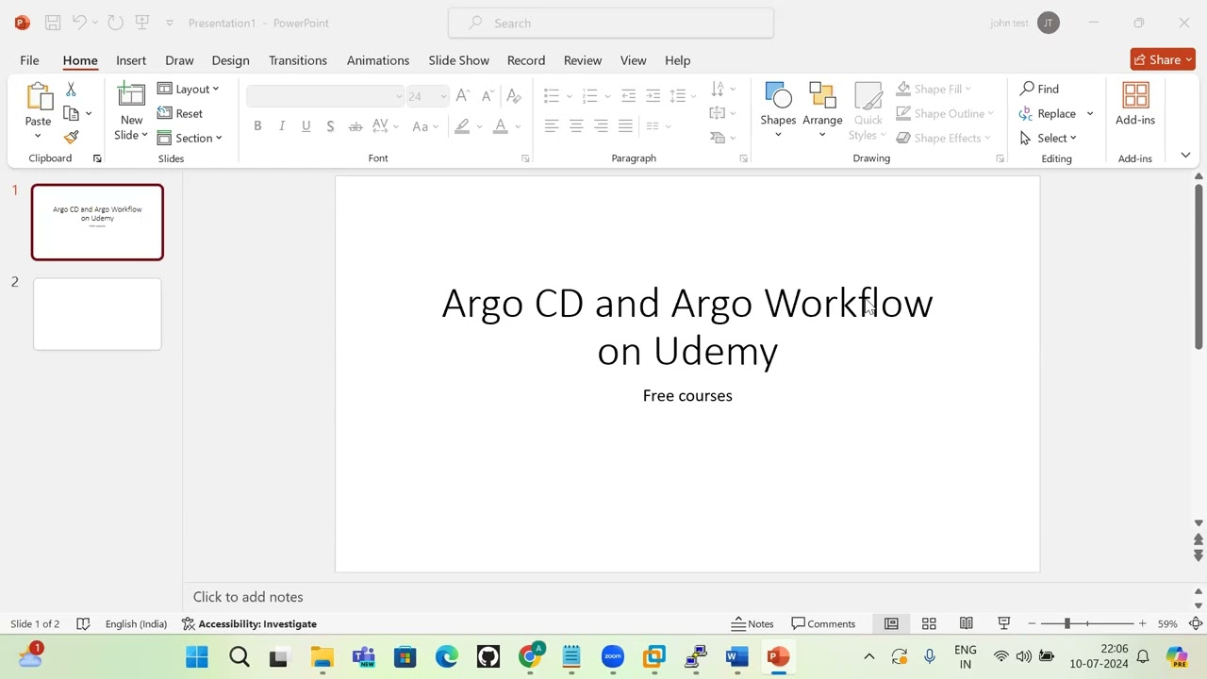Open the Arrange dropdown

pos(822,111)
